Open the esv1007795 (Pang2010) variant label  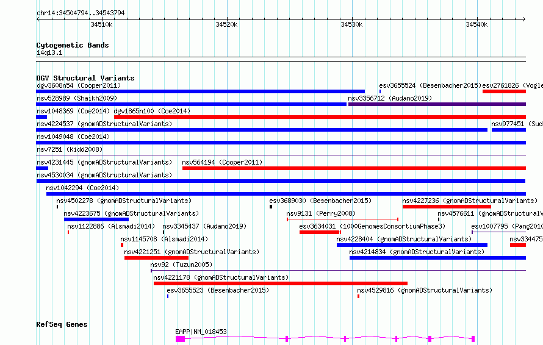pyautogui.click(x=507, y=226)
